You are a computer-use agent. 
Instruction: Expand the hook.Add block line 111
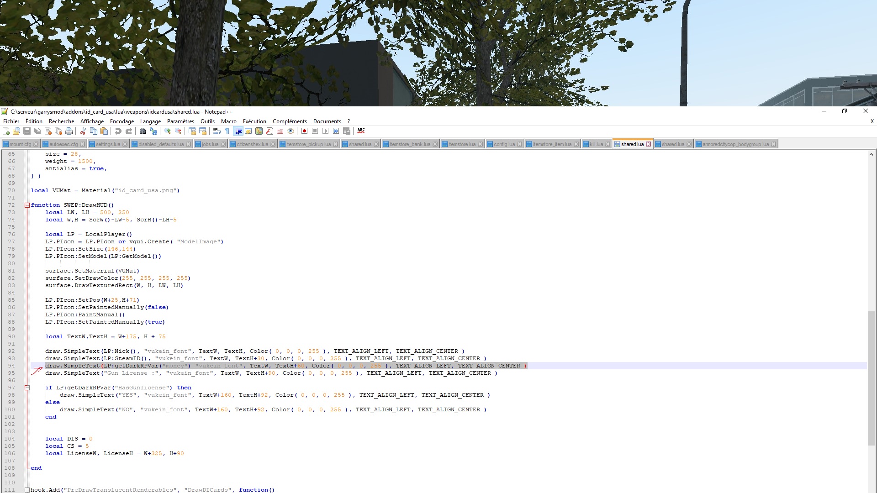(x=26, y=489)
